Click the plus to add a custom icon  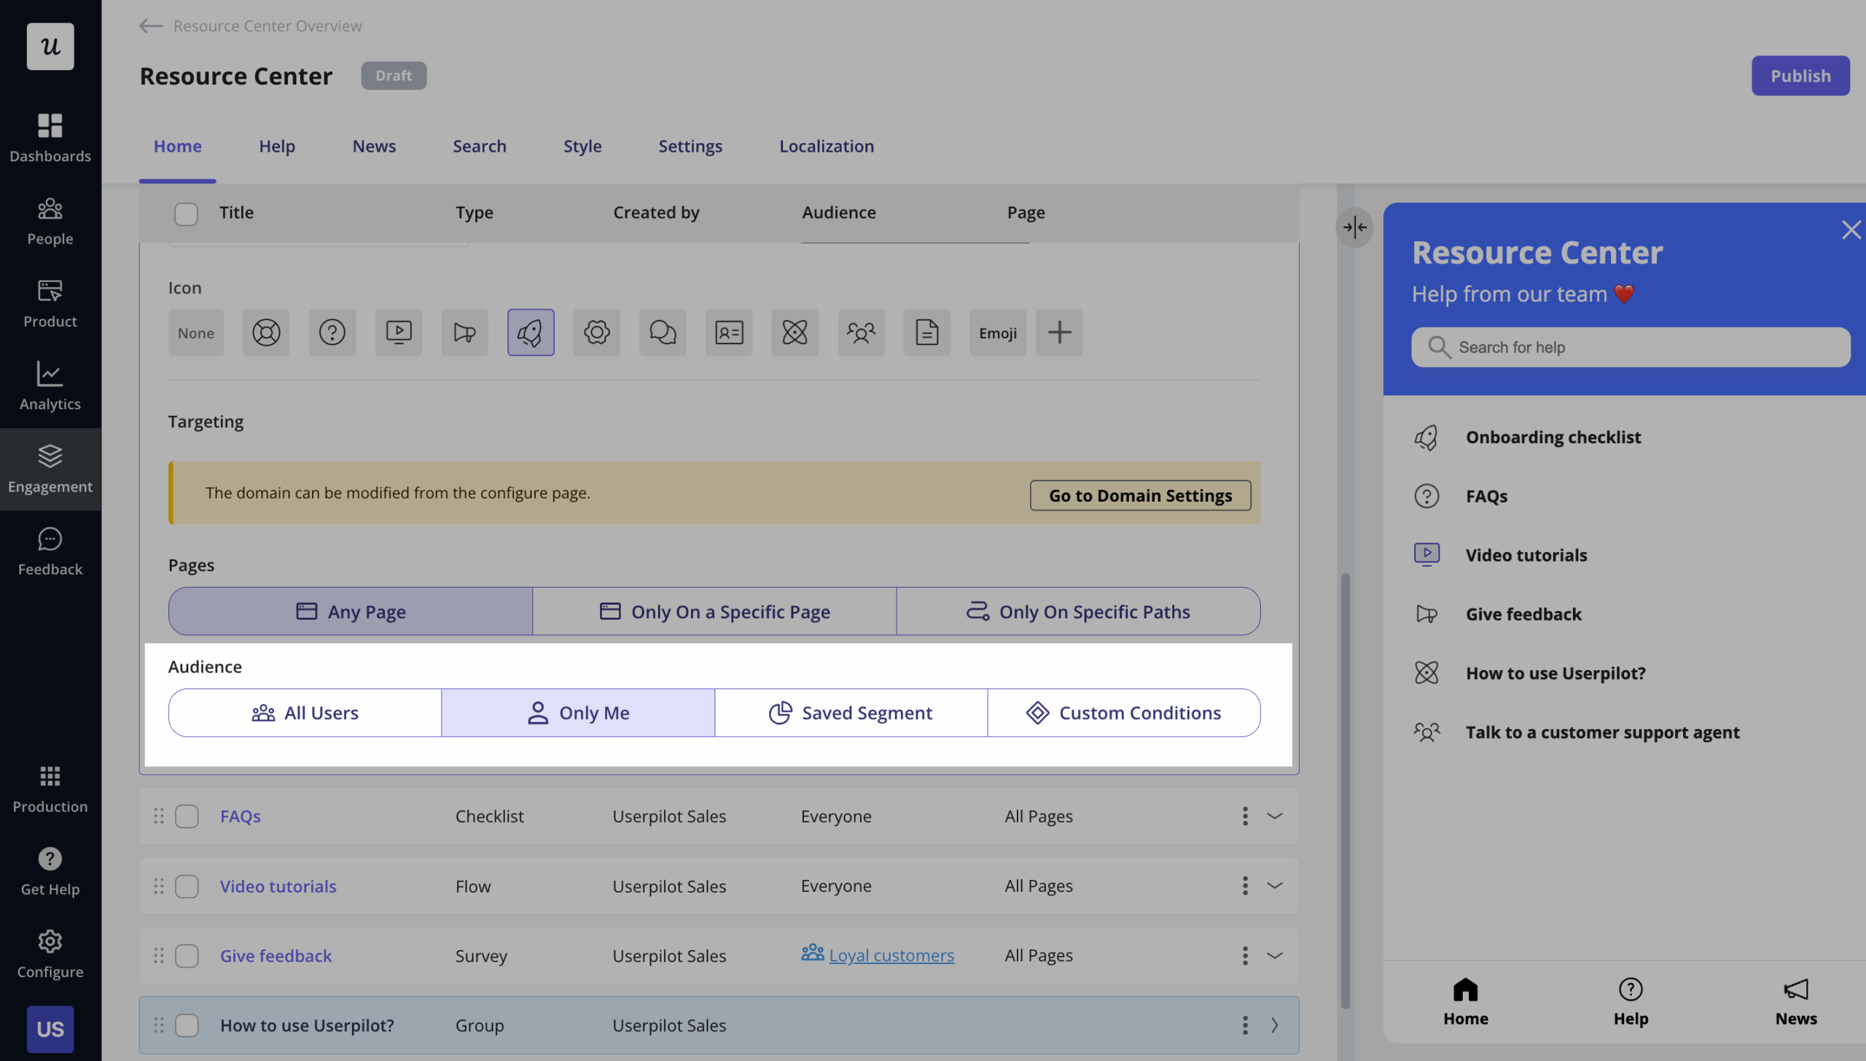pos(1059,333)
